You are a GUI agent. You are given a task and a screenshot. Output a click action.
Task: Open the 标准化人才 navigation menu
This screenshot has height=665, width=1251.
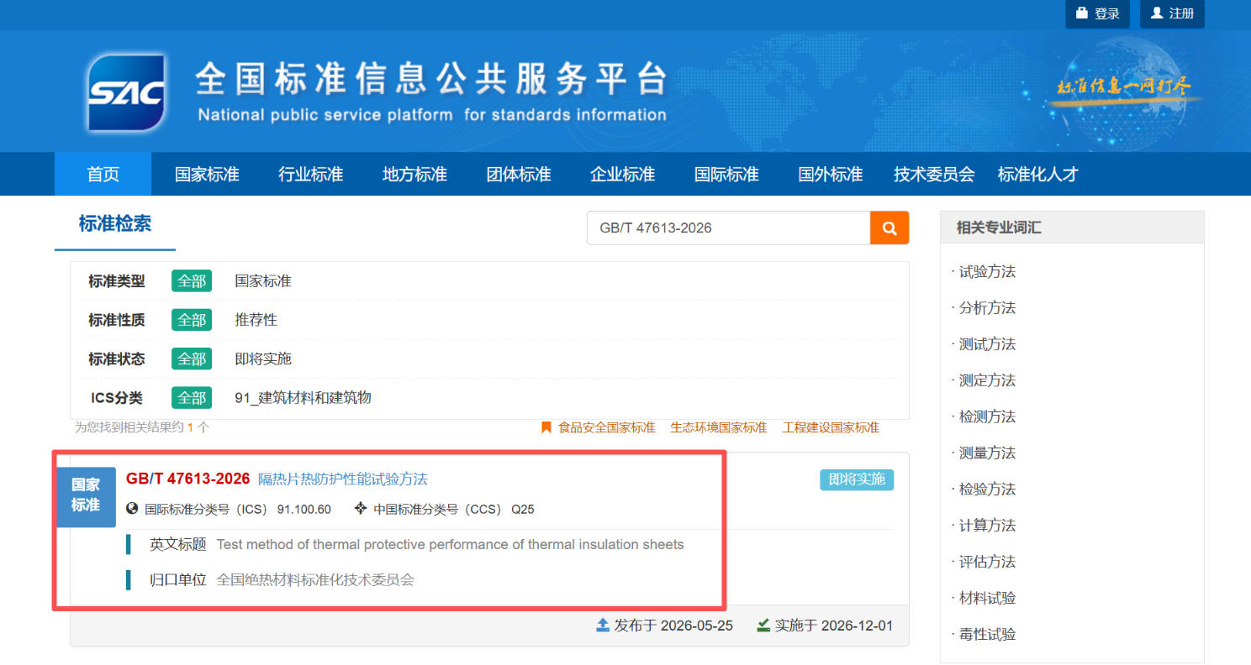tap(1037, 174)
